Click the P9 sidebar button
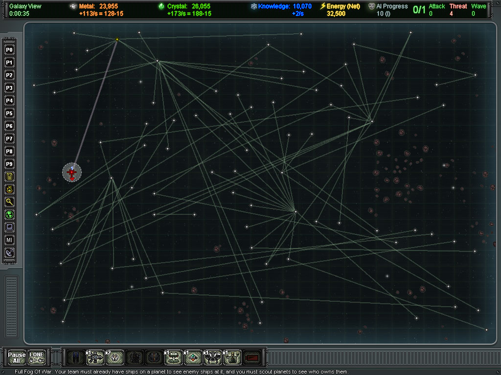 tap(9, 164)
